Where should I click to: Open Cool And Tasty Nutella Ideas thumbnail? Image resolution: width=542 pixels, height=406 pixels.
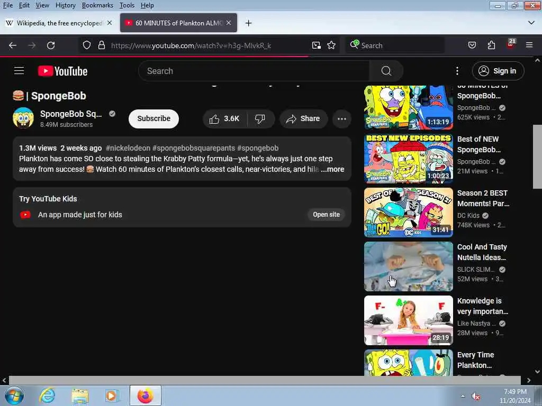coord(408,266)
